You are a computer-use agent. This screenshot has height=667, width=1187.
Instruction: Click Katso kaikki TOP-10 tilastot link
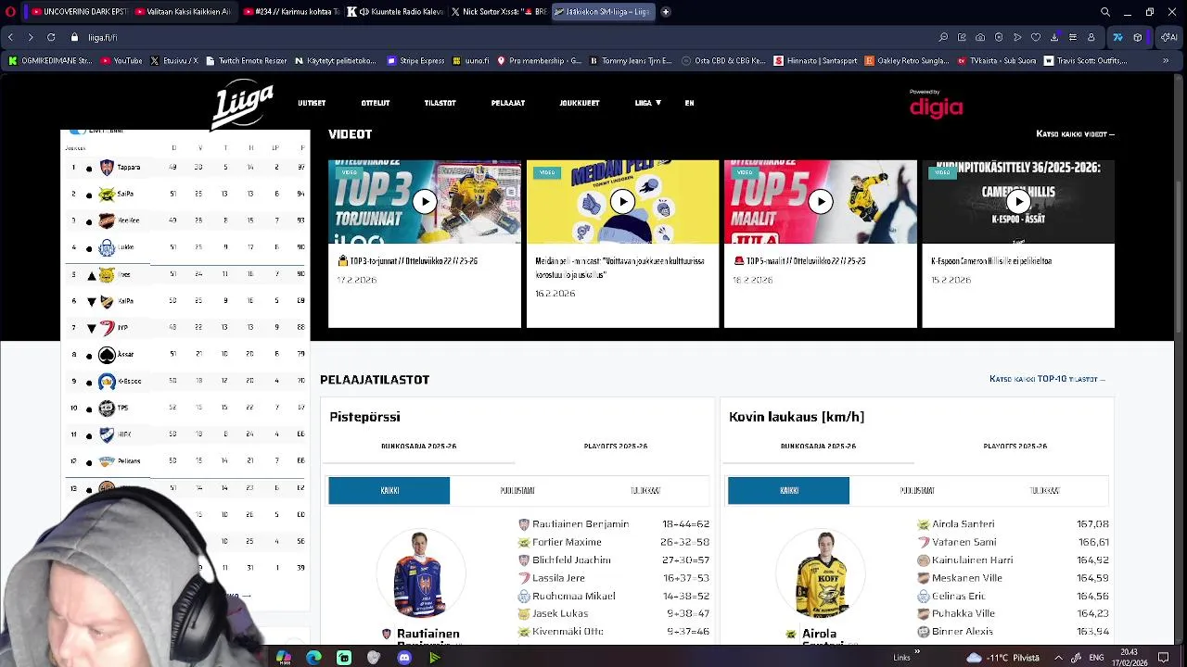[1047, 379]
